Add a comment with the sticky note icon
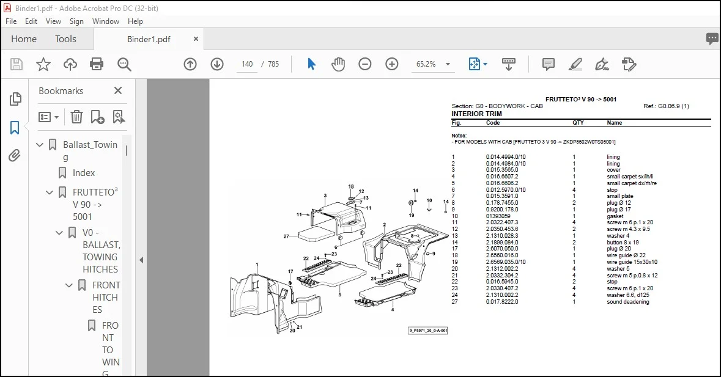Screen dimensions: 721x377 [x=548, y=64]
